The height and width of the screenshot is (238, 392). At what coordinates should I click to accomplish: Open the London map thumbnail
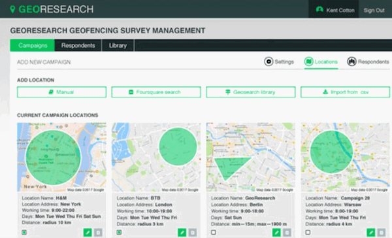156,157
